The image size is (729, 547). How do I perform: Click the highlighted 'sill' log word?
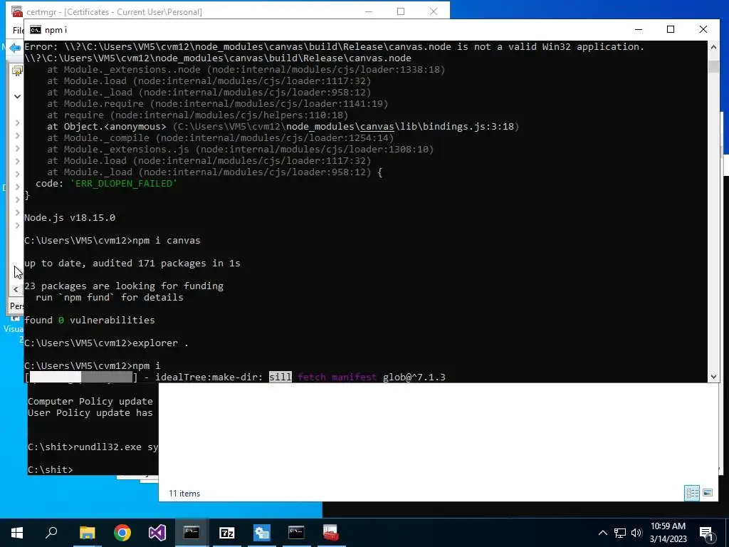tap(280, 377)
